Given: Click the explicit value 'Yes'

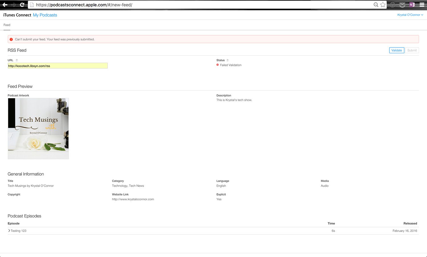Looking at the screenshot, I should point(219,199).
